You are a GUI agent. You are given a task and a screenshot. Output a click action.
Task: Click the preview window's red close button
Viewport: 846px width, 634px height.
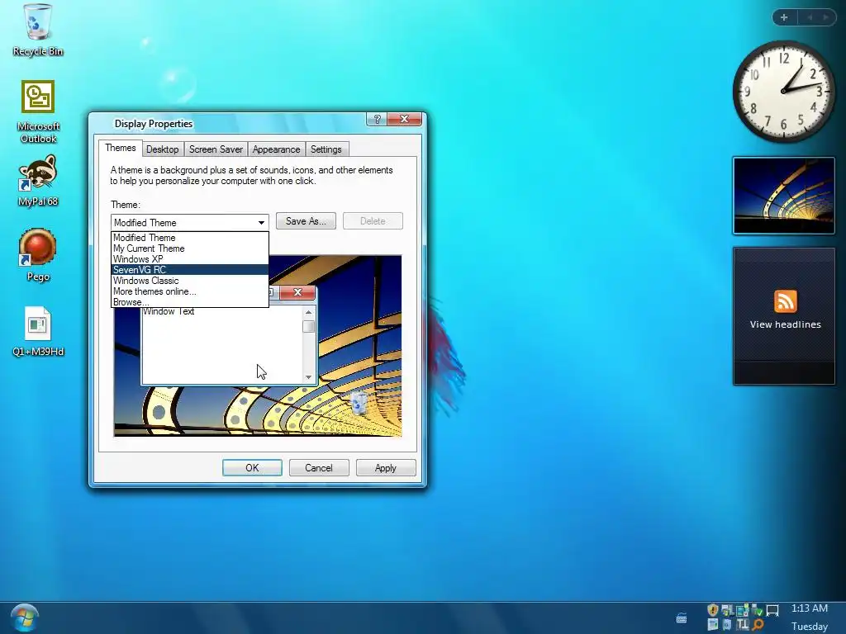coord(297,292)
